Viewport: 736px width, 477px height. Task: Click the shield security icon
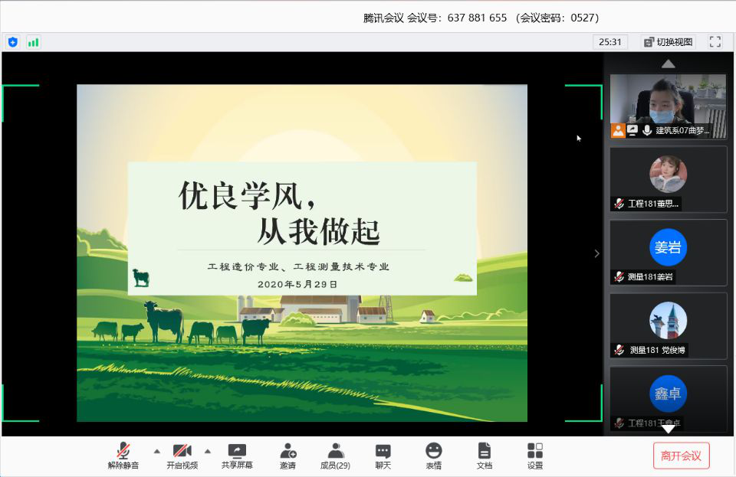click(12, 42)
